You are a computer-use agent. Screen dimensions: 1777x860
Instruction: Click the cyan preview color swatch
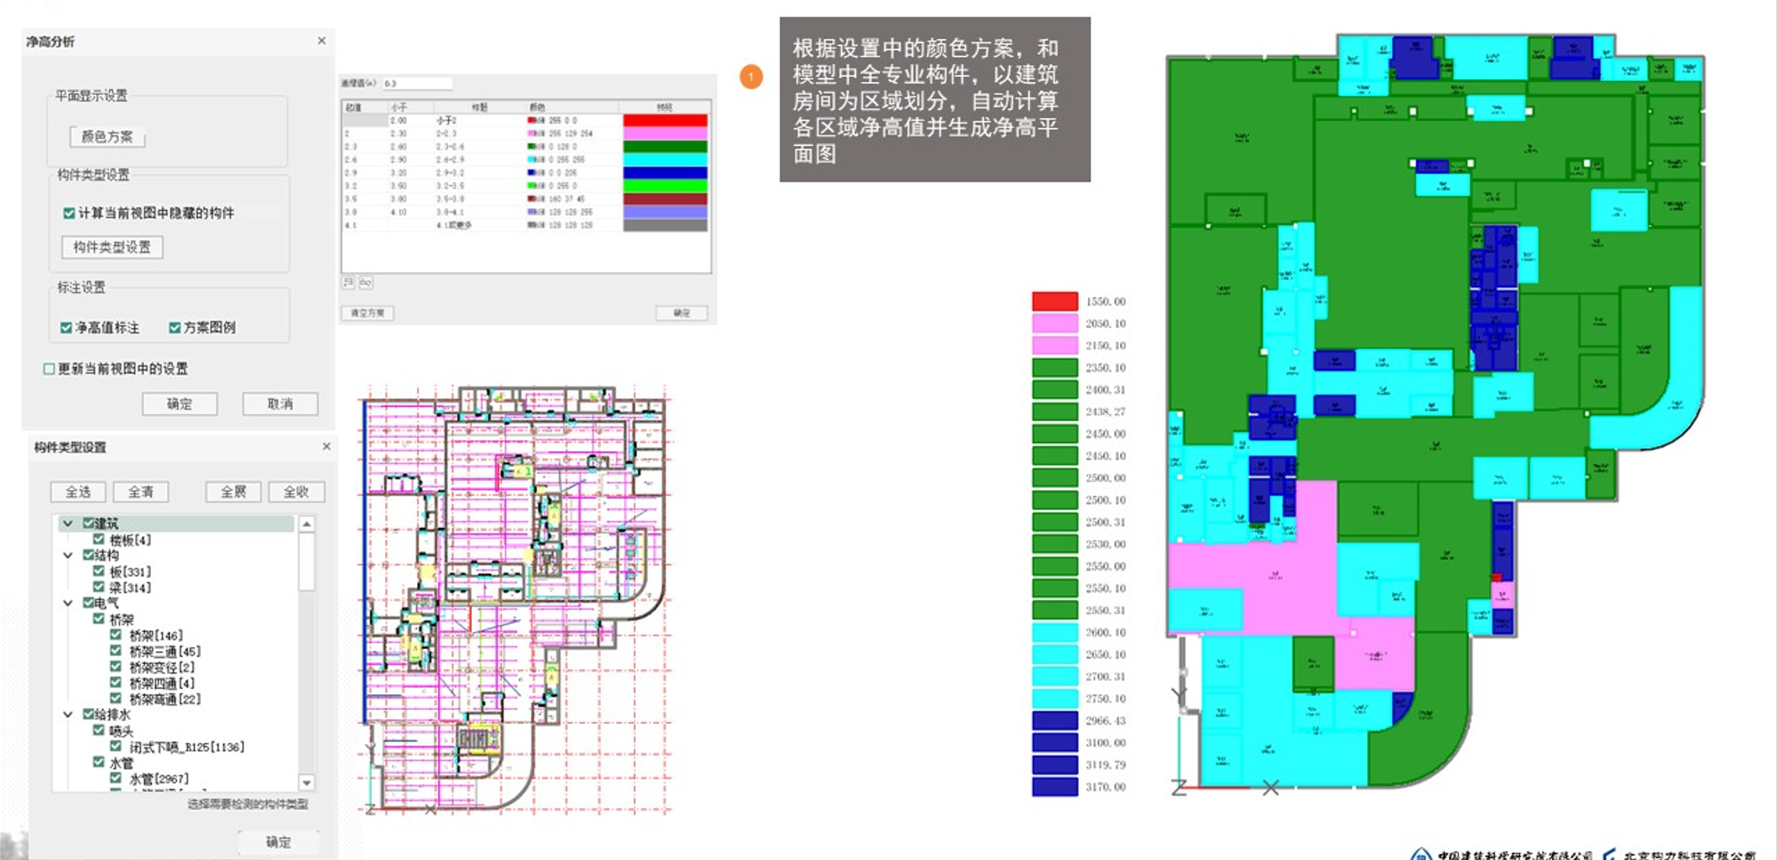coord(665,160)
